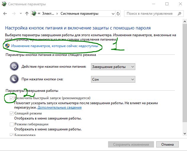This screenshot has width=187, height=151.
Task: Click the При нажатии кнопки сна label
Action: (x=42, y=79)
